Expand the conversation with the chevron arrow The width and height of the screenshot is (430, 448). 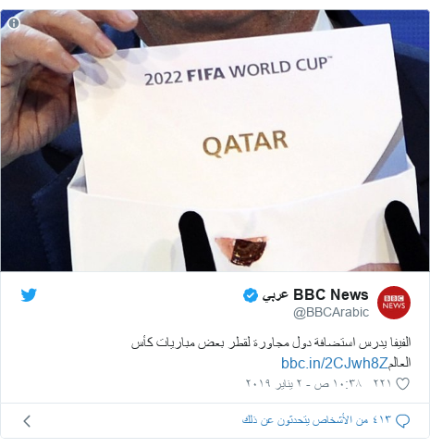click(x=27, y=421)
